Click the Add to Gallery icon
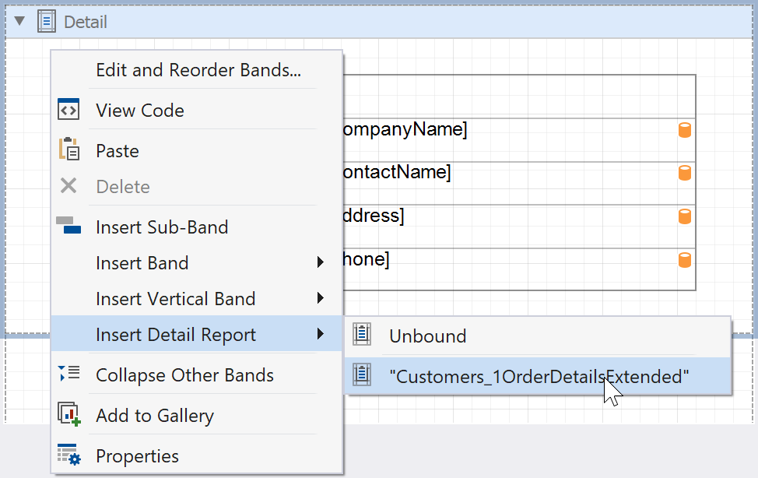The height and width of the screenshot is (478, 758). point(68,415)
